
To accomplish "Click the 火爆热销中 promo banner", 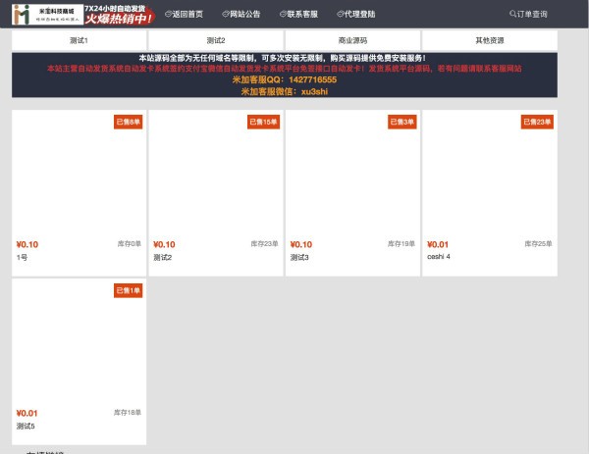I will 120,14.
